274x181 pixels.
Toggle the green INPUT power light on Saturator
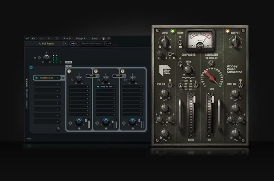[173, 32]
